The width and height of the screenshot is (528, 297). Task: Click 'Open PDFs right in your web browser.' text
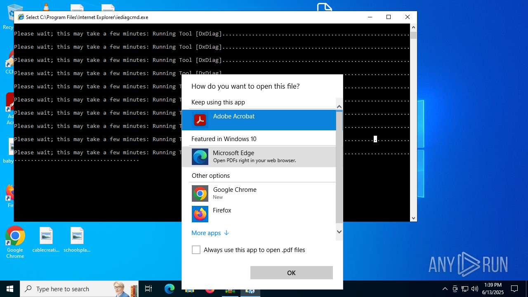pos(255,160)
